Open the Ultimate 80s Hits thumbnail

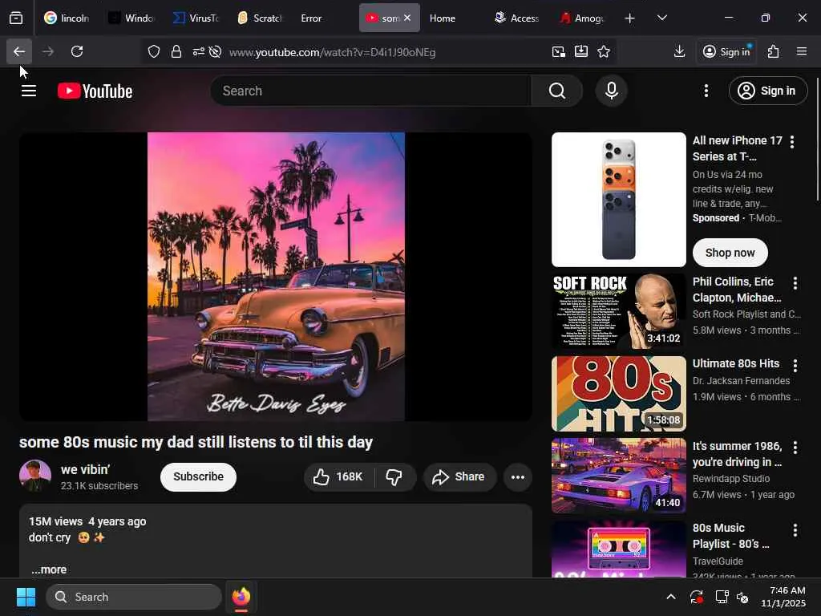618,393
